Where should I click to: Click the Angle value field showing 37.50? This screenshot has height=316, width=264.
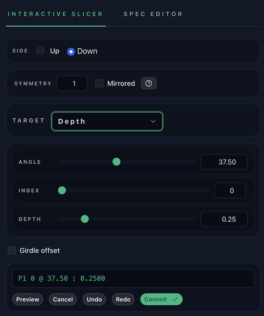(224, 162)
